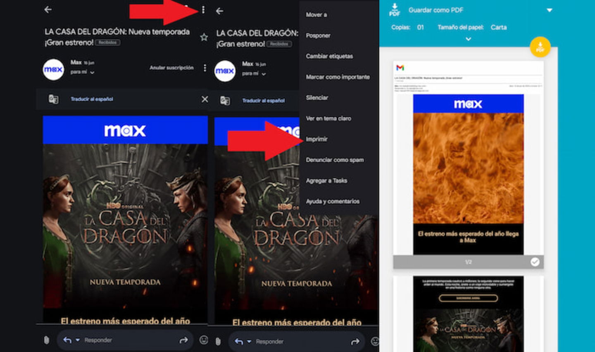Toggle the page 1/2 selection checkmark
This screenshot has height=352, width=595.
[535, 262]
